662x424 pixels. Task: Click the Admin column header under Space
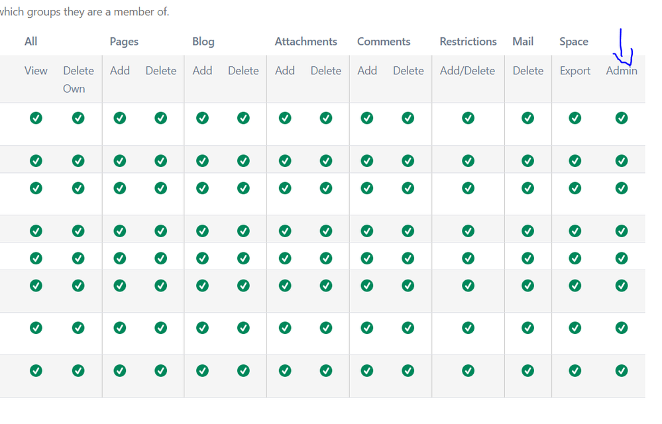pos(622,71)
